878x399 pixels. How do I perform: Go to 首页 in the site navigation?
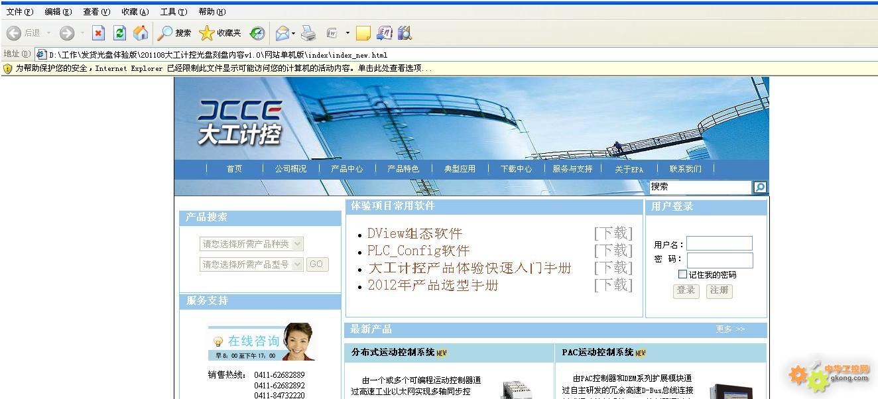pos(234,169)
